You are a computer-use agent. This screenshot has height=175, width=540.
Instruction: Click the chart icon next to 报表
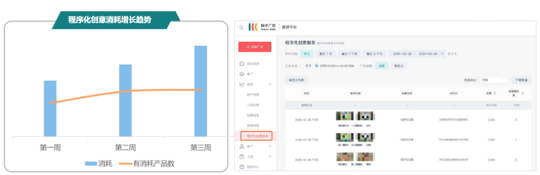241,84
